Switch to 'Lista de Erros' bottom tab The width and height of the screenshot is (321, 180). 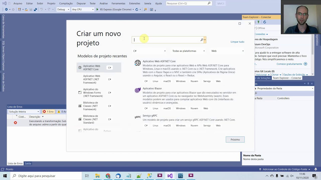tap(15, 163)
